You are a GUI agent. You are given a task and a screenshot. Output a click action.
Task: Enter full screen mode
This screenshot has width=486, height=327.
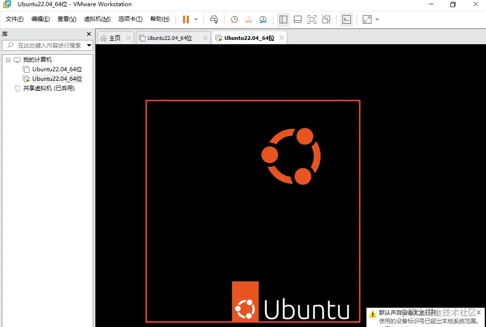point(312,19)
